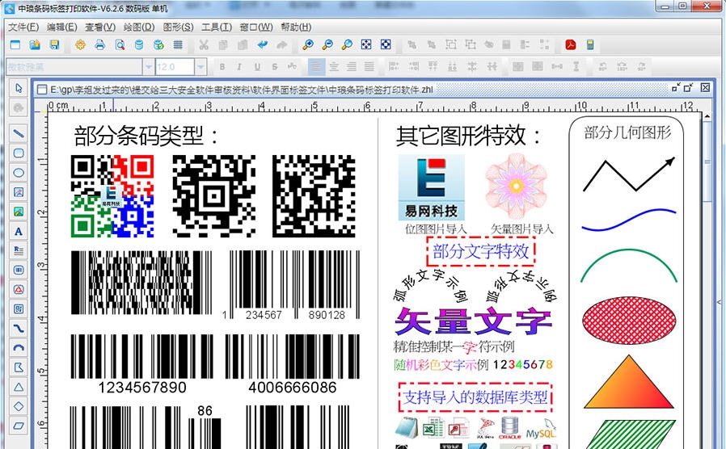This screenshot has height=449, width=726.
Task: Select the ellipse drawing tool
Action: 19,172
